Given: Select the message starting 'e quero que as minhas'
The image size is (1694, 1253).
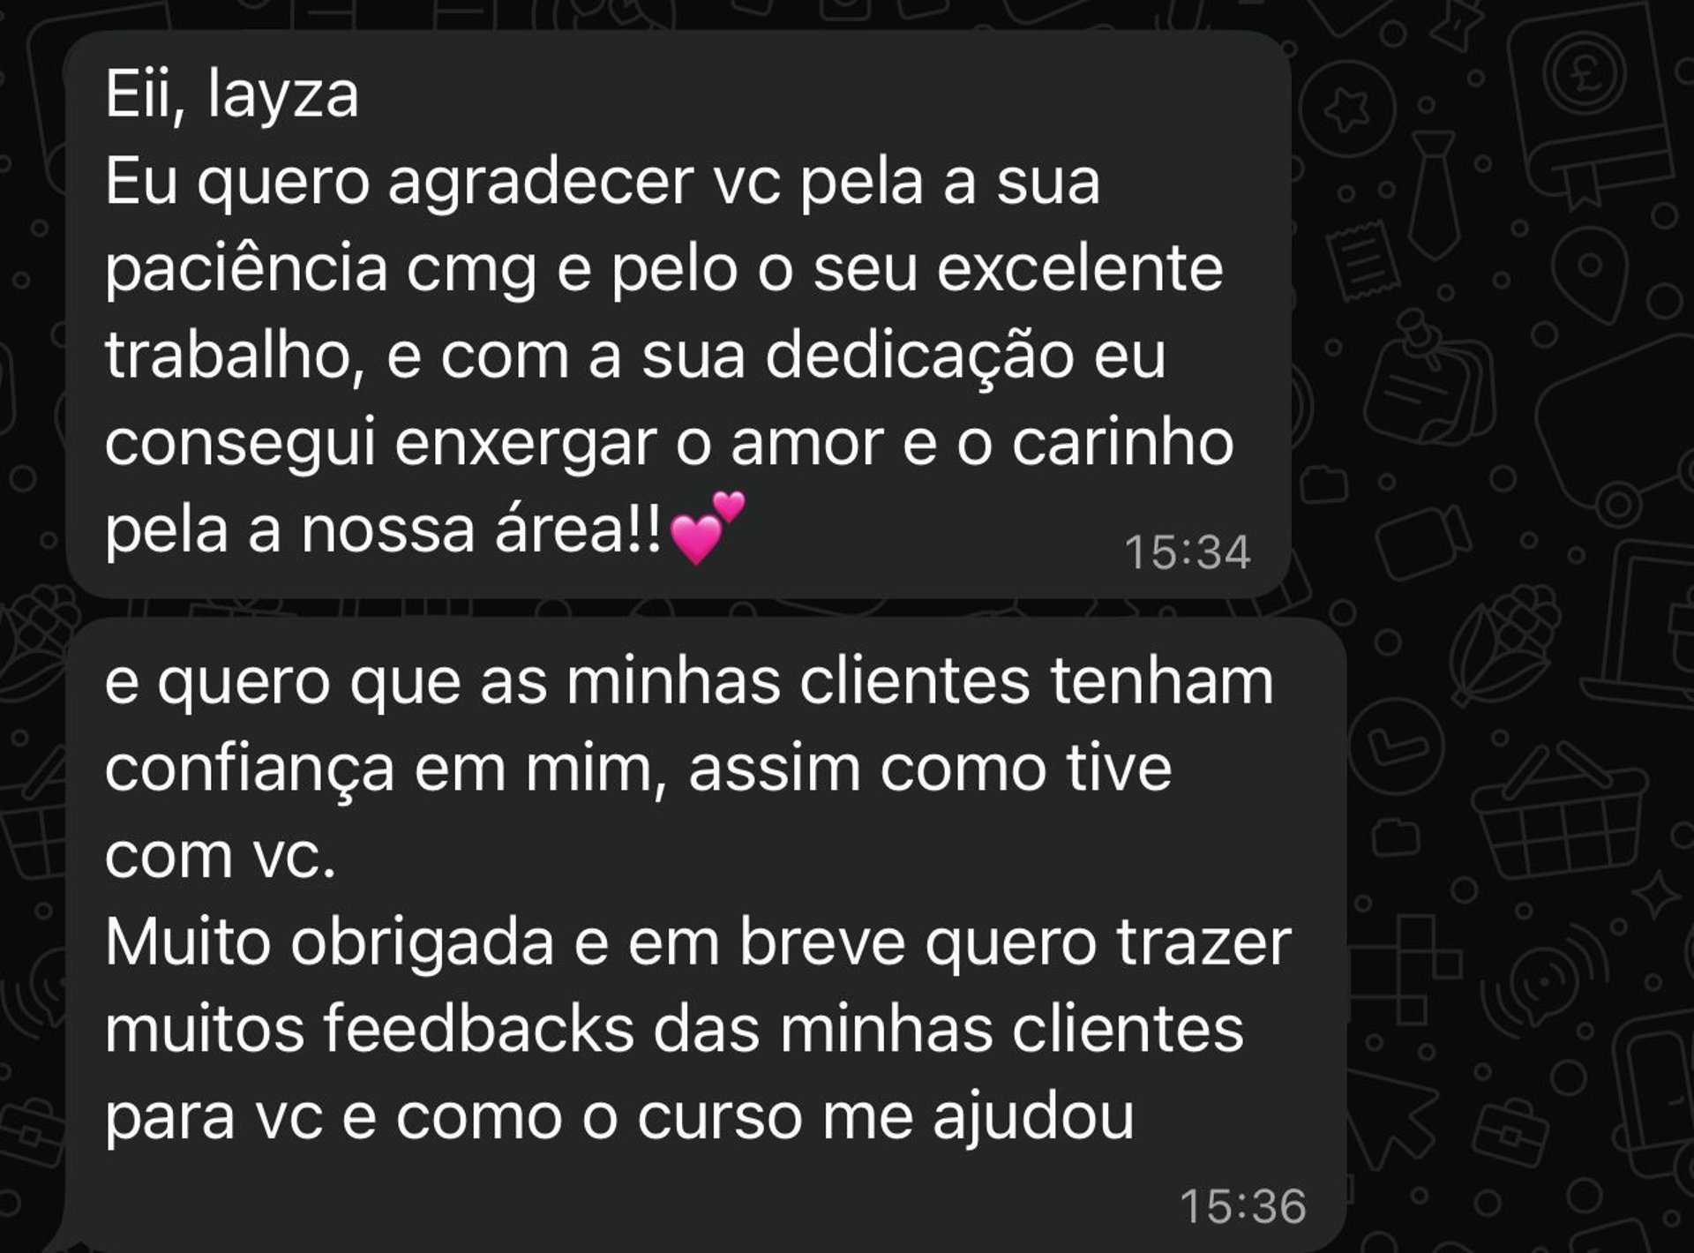Looking at the screenshot, I should pos(706,935).
